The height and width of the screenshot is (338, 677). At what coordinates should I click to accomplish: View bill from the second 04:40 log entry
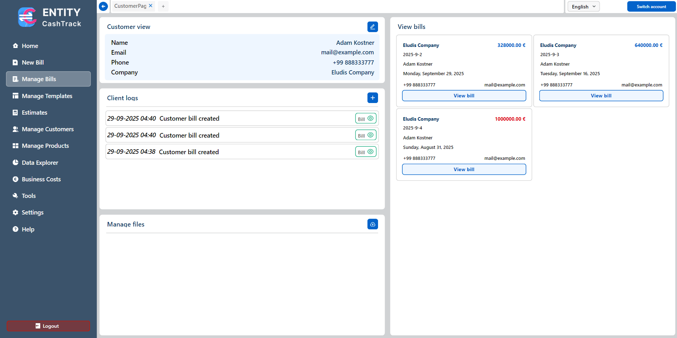point(366,135)
